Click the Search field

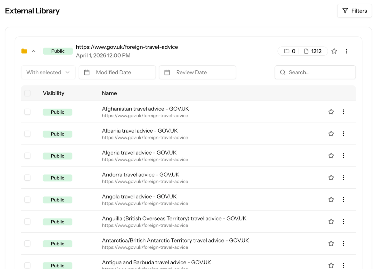click(x=315, y=72)
